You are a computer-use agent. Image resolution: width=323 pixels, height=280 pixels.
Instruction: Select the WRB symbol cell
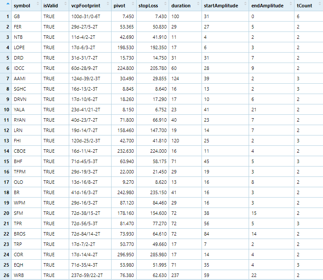[26, 275]
